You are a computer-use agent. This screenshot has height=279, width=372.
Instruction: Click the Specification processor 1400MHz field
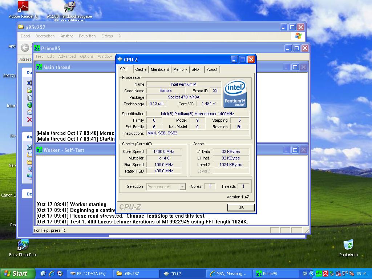click(x=198, y=114)
